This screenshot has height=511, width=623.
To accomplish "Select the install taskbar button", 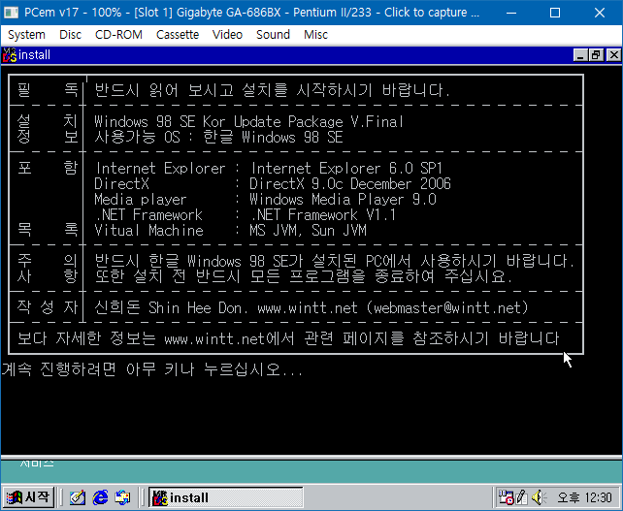I will tap(226, 497).
